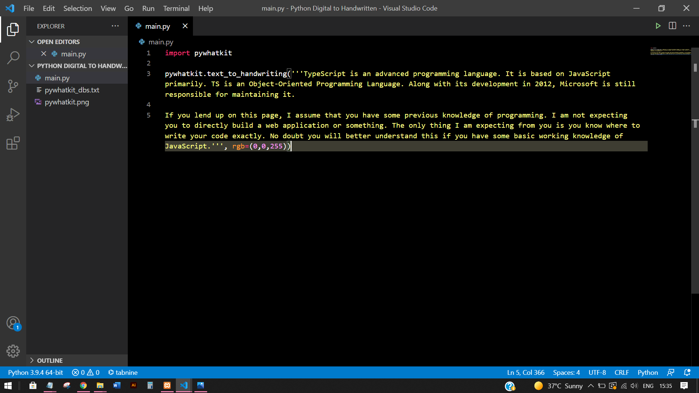Open pywhatkit_dbs.txt from the explorer
The image size is (699, 393).
[x=72, y=90]
